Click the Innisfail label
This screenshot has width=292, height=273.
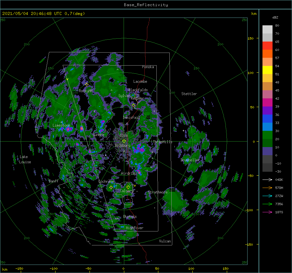(x=131, y=118)
